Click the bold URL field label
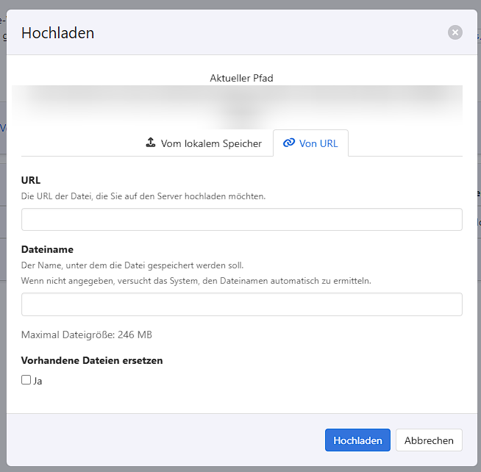 pos(31,180)
